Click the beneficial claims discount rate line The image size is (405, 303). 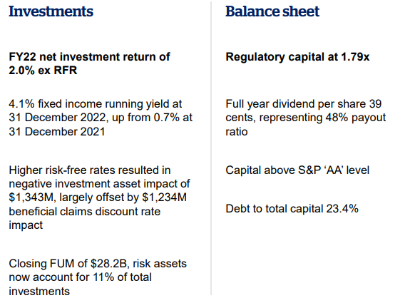click(84, 212)
